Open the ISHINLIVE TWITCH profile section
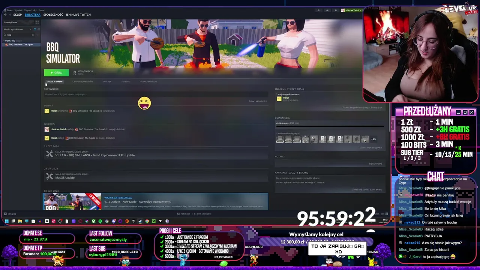The height and width of the screenshot is (270, 480). pyautogui.click(x=78, y=15)
